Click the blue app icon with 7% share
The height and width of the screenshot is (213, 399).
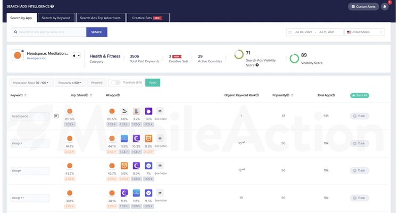[148, 166]
